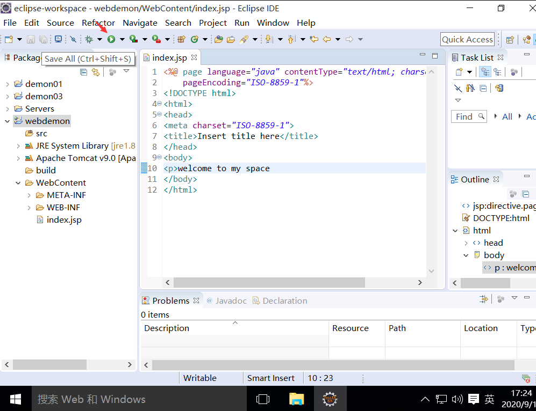Click the New Java Package icon
Image resolution: width=536 pixels, height=411 pixels.
(182, 39)
